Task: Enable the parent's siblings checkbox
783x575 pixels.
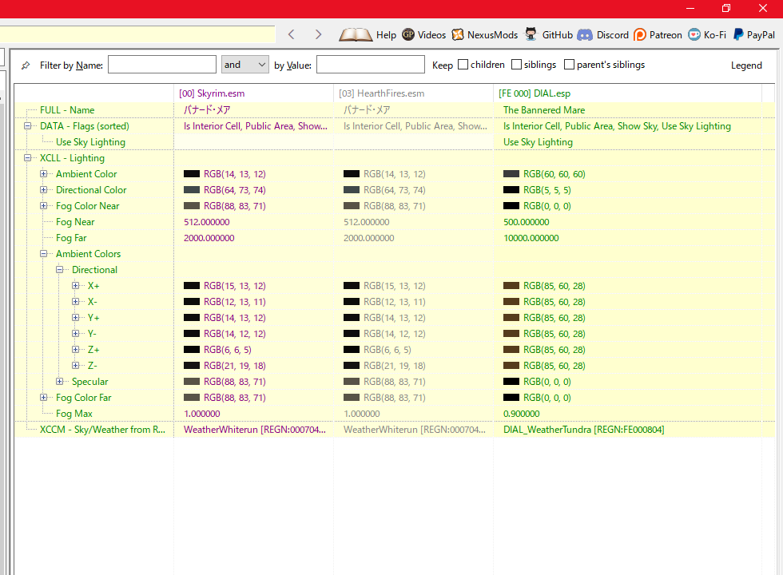Action: coord(569,65)
